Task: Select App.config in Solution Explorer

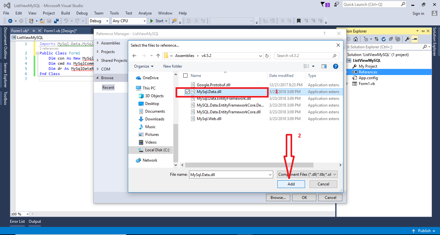Action: [368, 78]
